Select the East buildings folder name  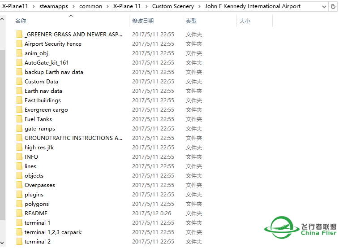pos(43,100)
